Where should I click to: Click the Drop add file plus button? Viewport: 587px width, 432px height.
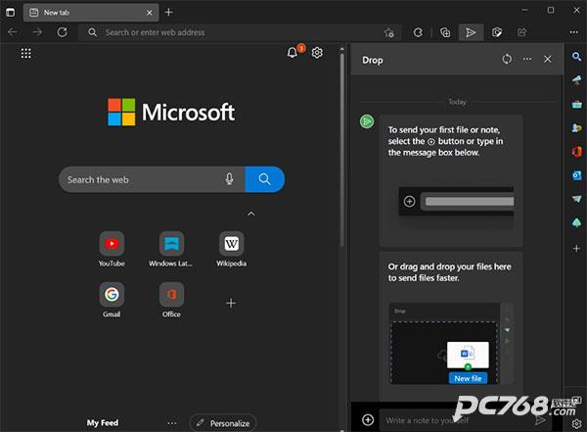click(x=368, y=420)
